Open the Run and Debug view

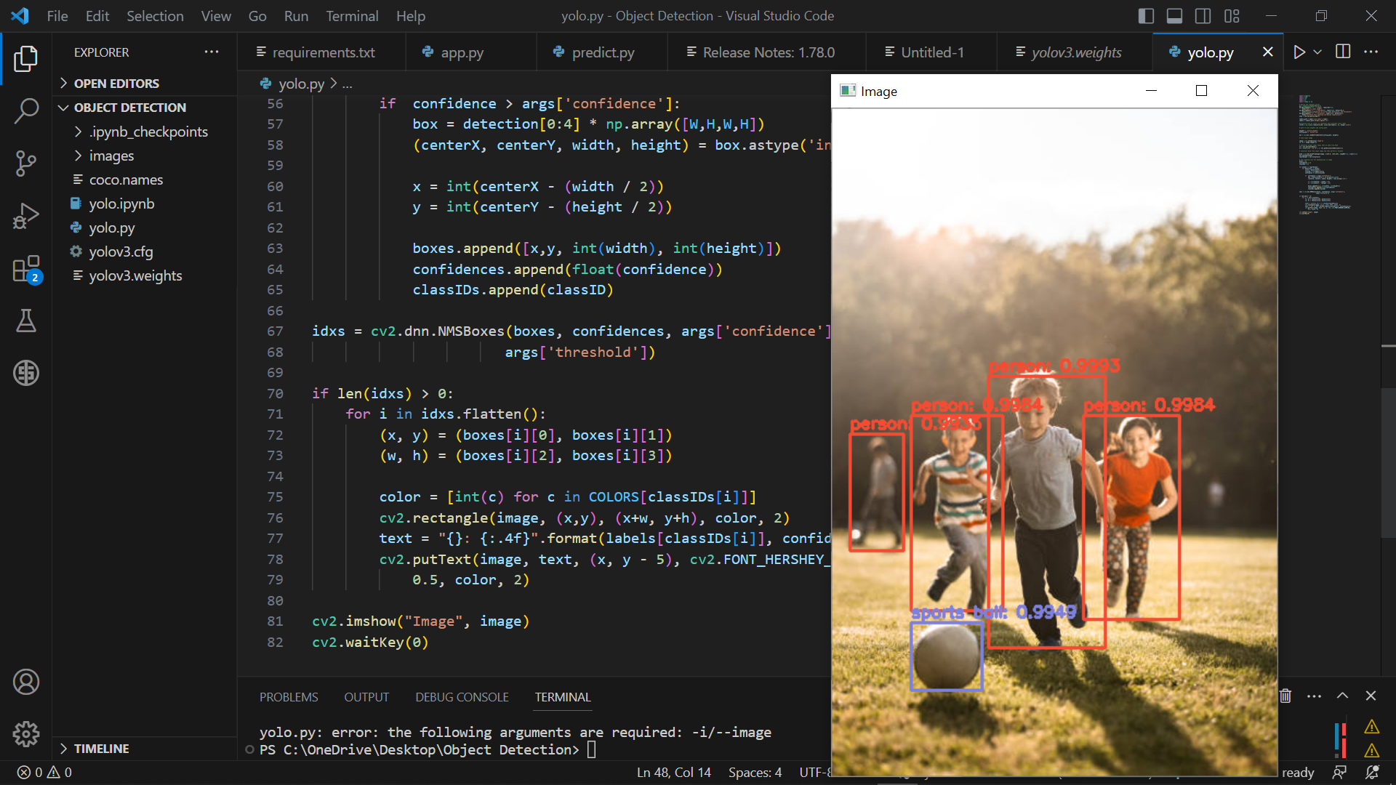26,216
